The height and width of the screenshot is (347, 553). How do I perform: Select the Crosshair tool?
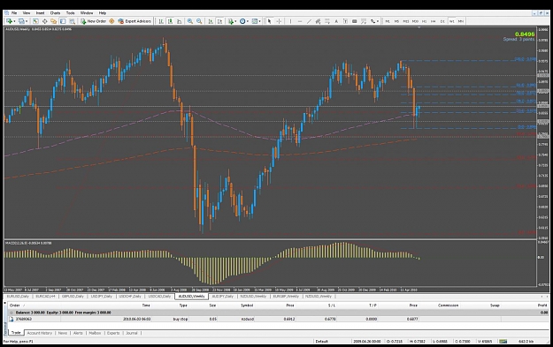(279, 21)
